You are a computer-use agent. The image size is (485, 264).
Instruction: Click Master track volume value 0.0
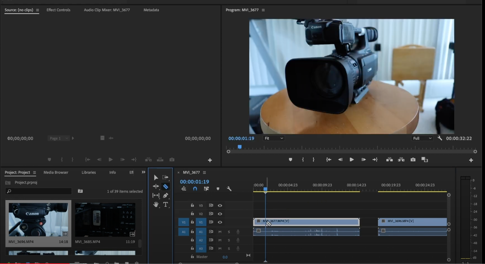[x=225, y=257]
